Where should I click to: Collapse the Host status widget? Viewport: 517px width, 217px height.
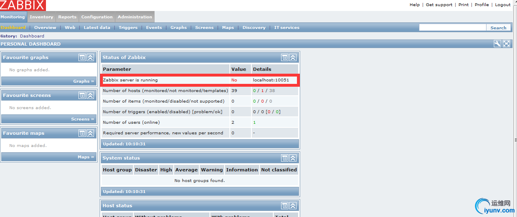pos(293,206)
